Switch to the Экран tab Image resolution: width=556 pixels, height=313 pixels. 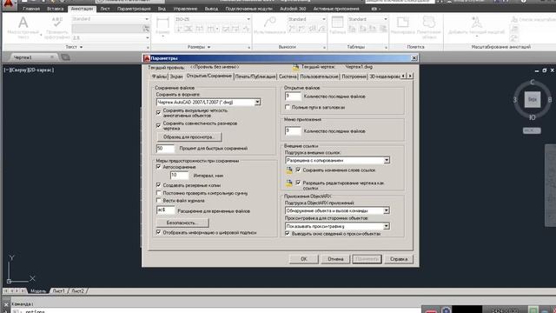176,77
